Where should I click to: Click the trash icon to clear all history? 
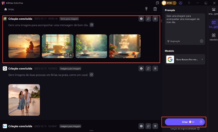155,9
